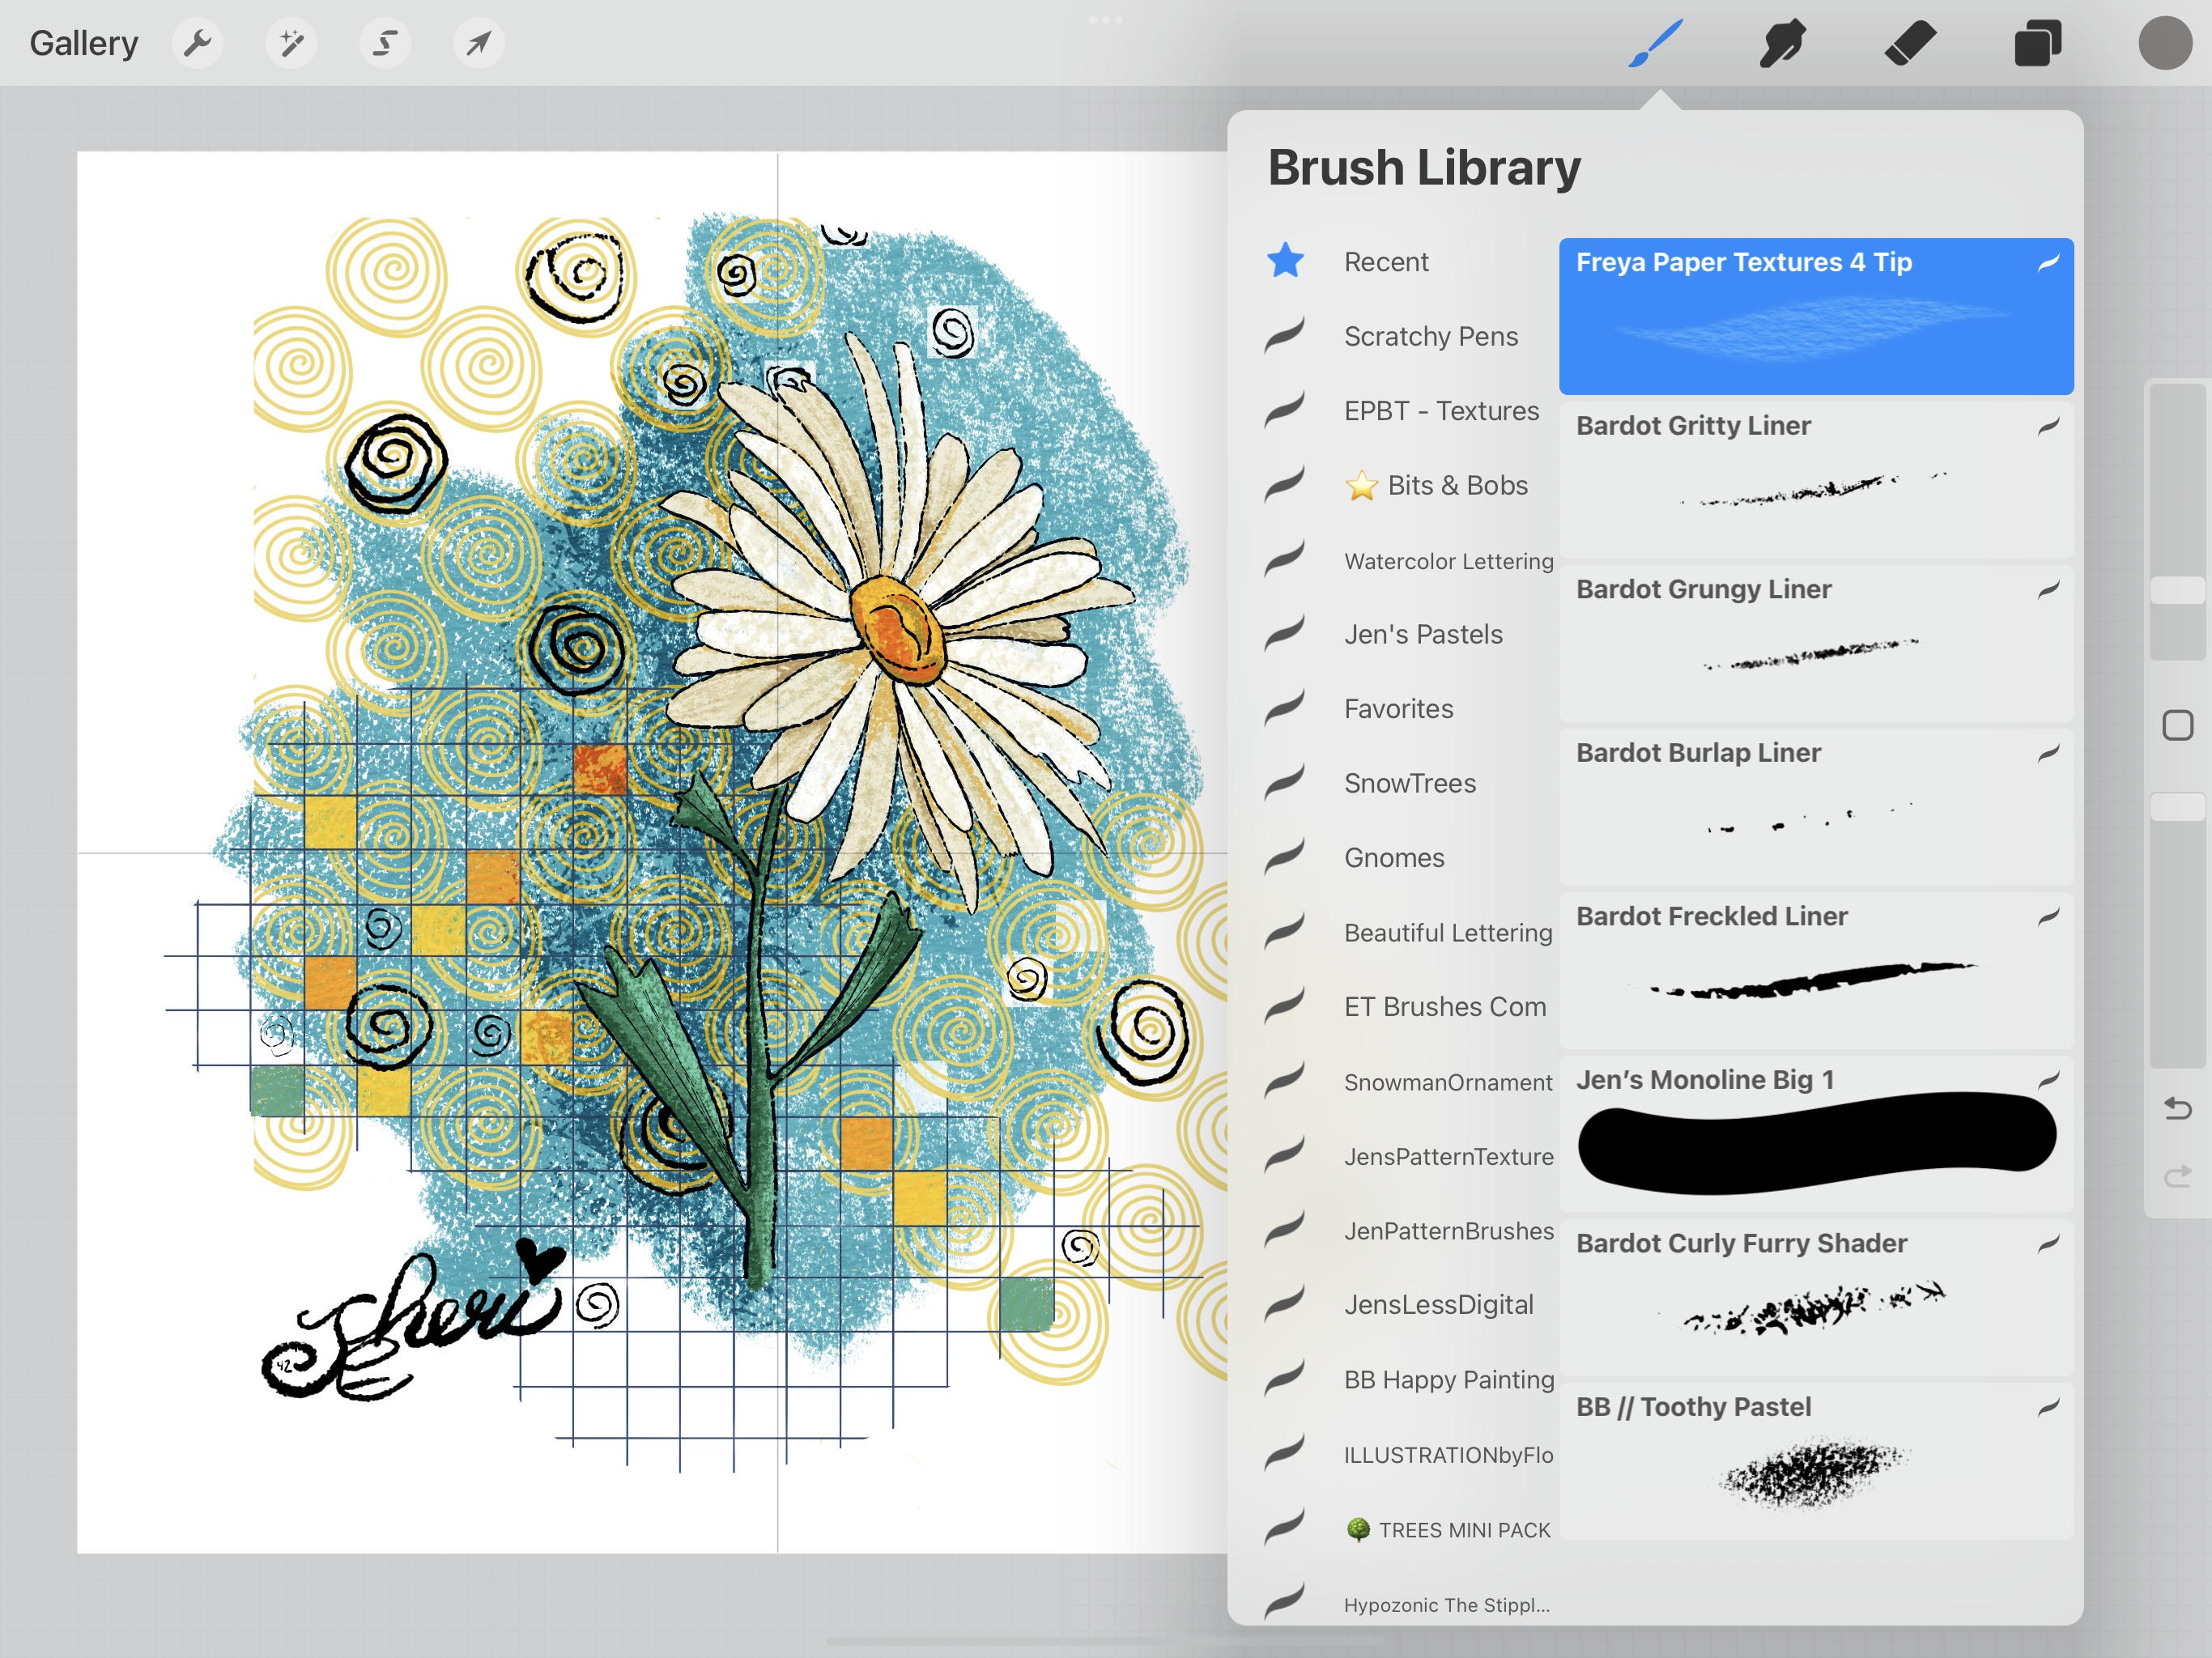The height and width of the screenshot is (1658, 2212).
Task: Tap the Smudge tool icon
Action: [1782, 43]
